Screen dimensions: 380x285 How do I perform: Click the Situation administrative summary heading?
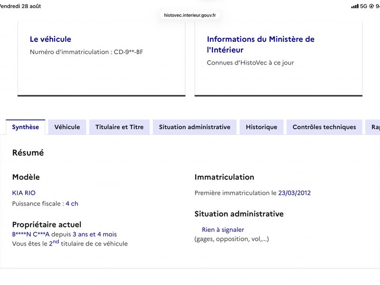pyautogui.click(x=239, y=214)
